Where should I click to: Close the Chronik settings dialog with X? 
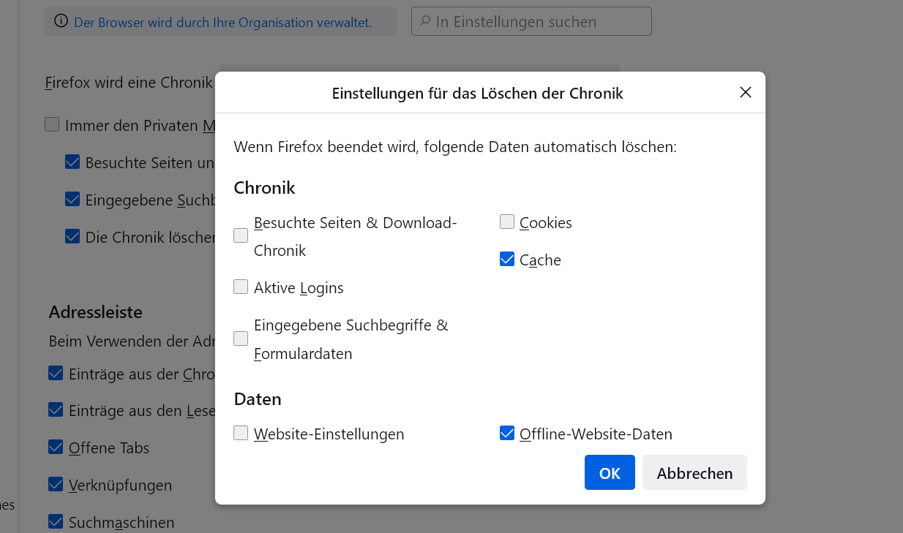point(746,92)
